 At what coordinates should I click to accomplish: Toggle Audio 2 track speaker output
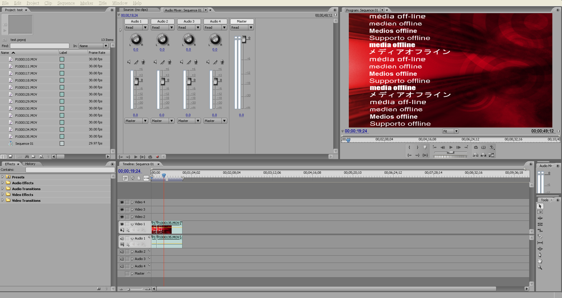point(122,252)
